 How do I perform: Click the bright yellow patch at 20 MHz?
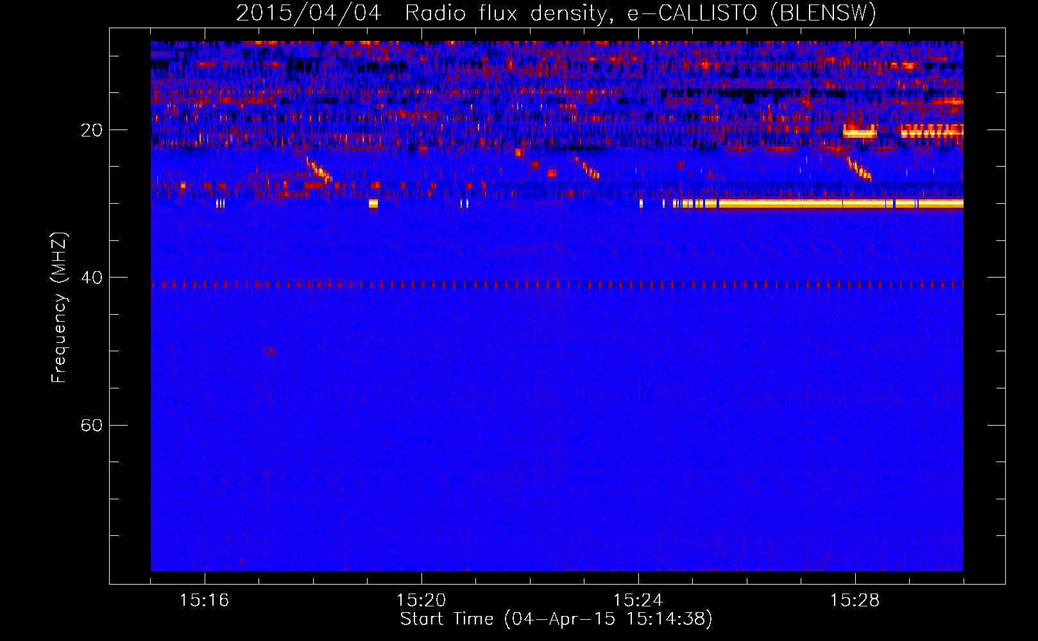[860, 133]
